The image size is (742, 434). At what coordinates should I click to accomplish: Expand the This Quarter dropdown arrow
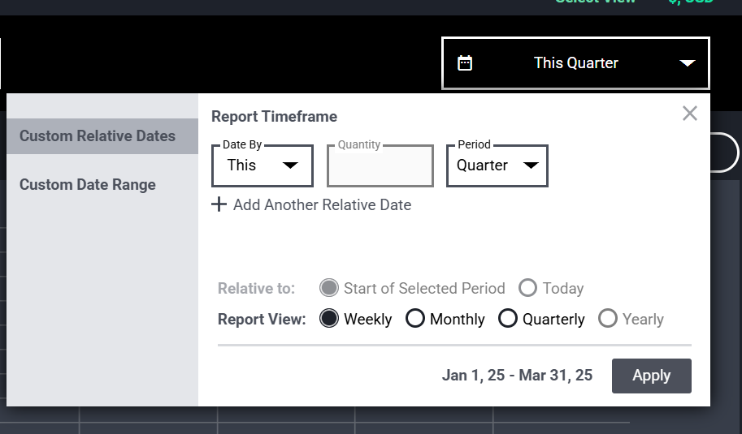[687, 63]
